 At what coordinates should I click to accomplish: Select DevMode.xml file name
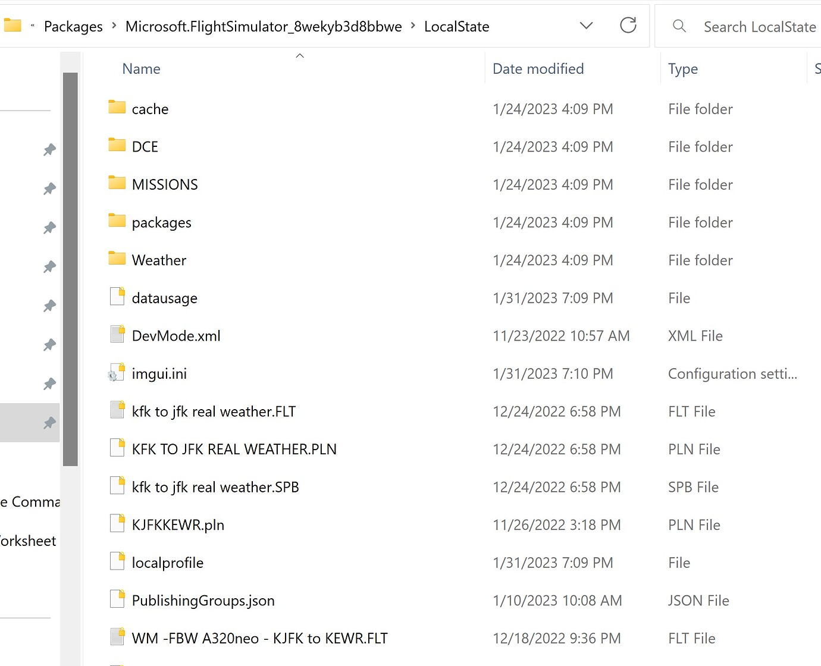pos(176,336)
